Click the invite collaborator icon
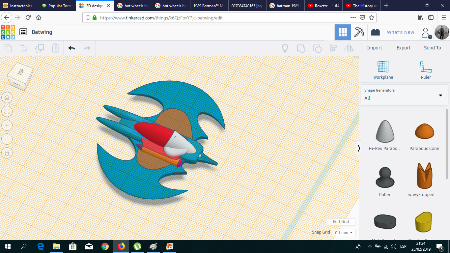Viewport: 450px width, 253px height. coord(427,33)
